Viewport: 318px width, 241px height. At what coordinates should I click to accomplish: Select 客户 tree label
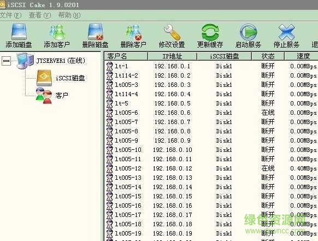[62, 95]
